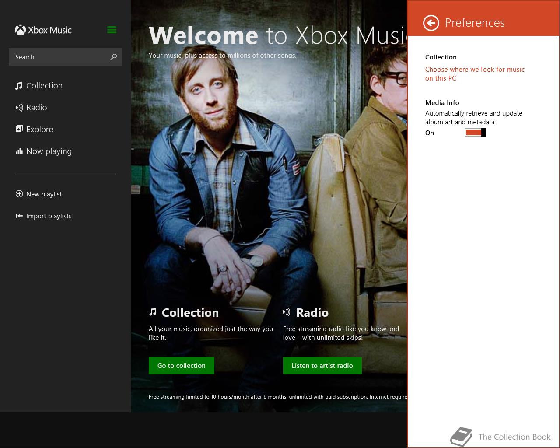Click the Listen to artist radio button

coord(322,366)
